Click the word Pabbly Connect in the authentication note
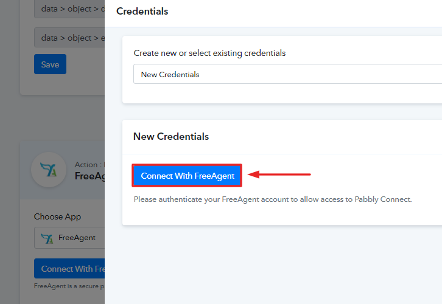 383,199
